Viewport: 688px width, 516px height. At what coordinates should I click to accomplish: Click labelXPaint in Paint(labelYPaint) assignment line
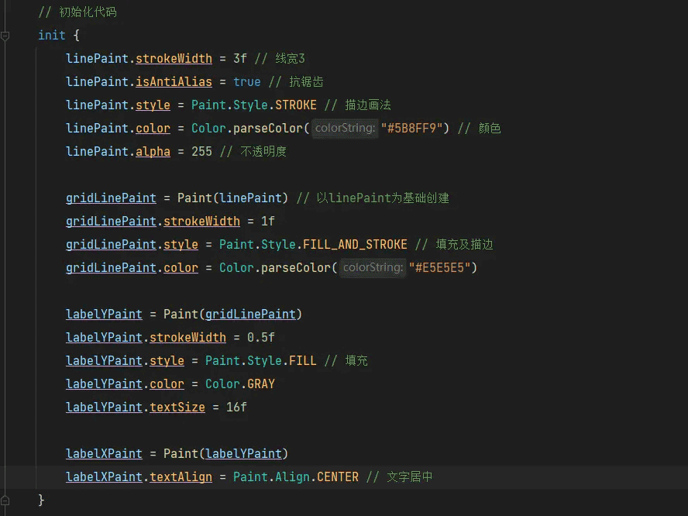(104, 454)
